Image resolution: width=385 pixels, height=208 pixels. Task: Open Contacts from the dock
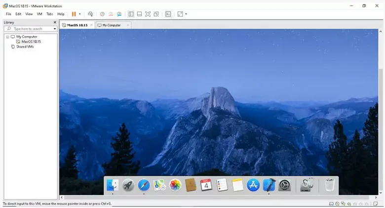(191, 185)
